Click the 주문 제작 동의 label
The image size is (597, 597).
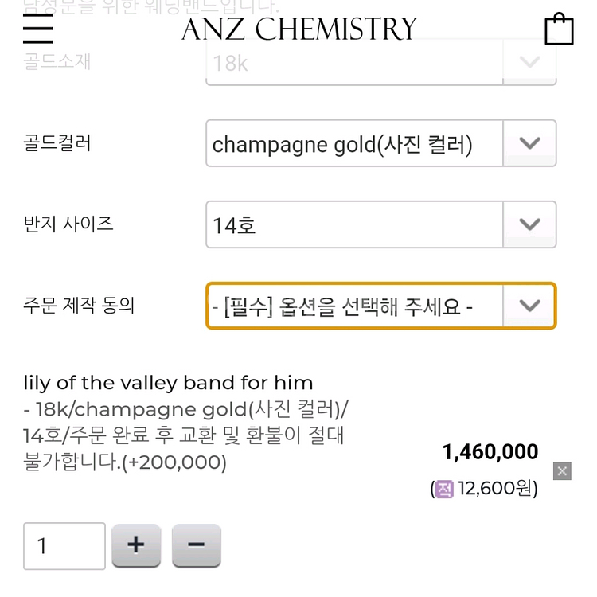(x=79, y=305)
